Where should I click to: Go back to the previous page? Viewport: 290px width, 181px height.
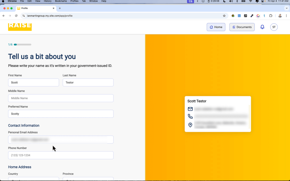tap(4, 16)
